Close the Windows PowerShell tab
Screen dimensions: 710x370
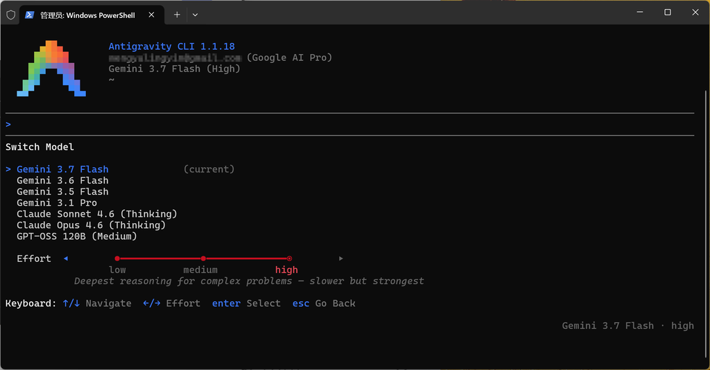coord(152,15)
